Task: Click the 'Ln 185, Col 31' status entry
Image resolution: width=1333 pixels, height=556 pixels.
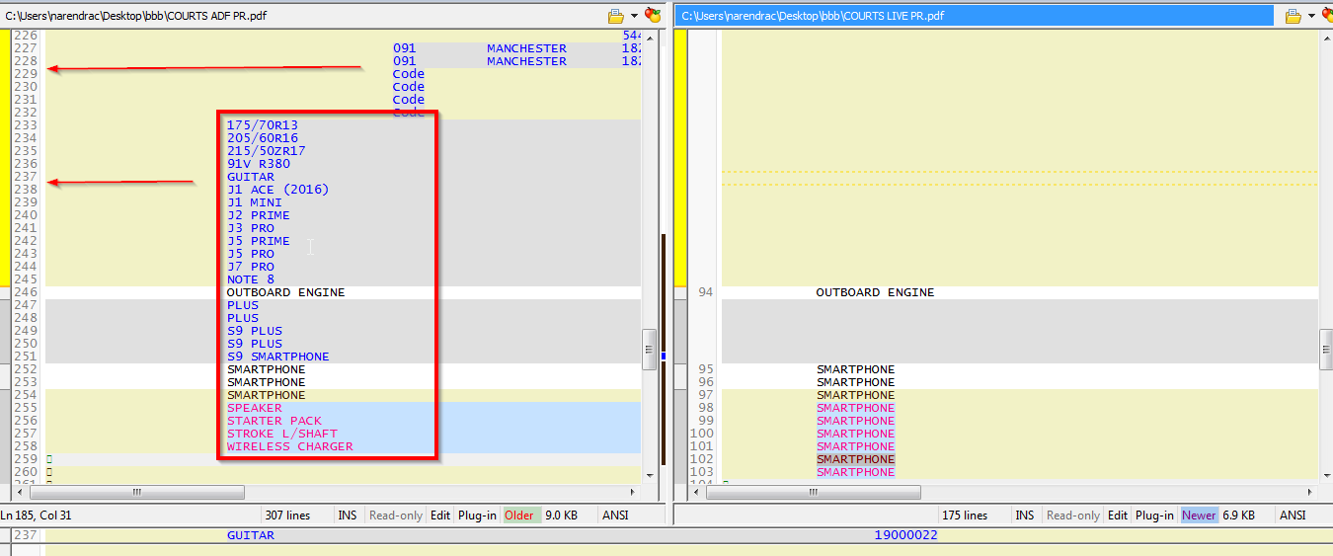Action: coord(36,516)
